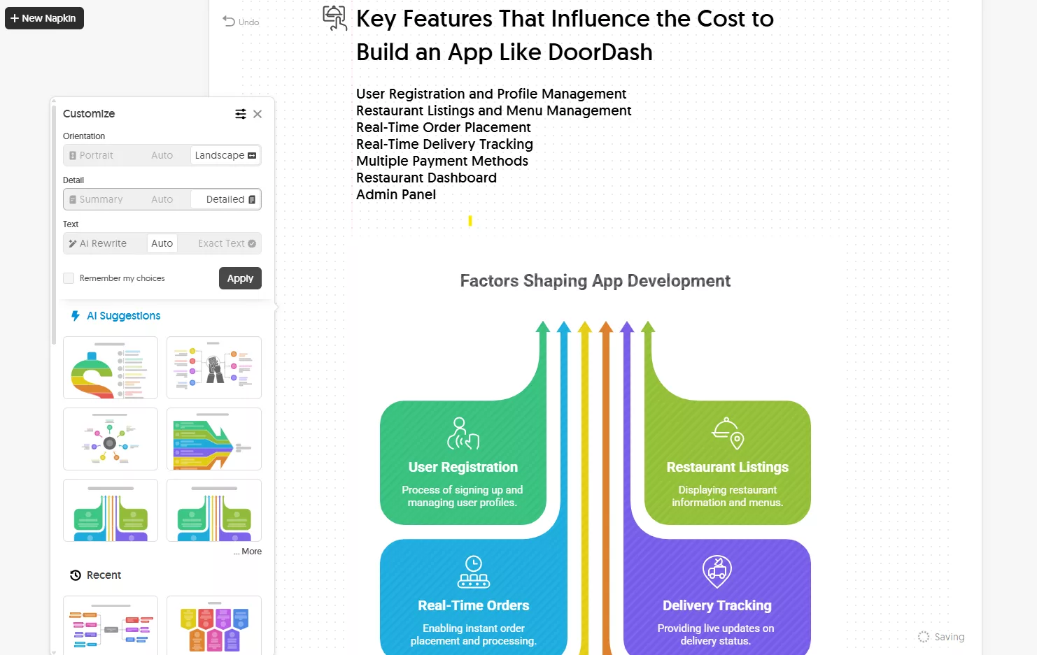Set text mode to Exact Text
Image resolution: width=1037 pixels, height=655 pixels.
tap(227, 243)
